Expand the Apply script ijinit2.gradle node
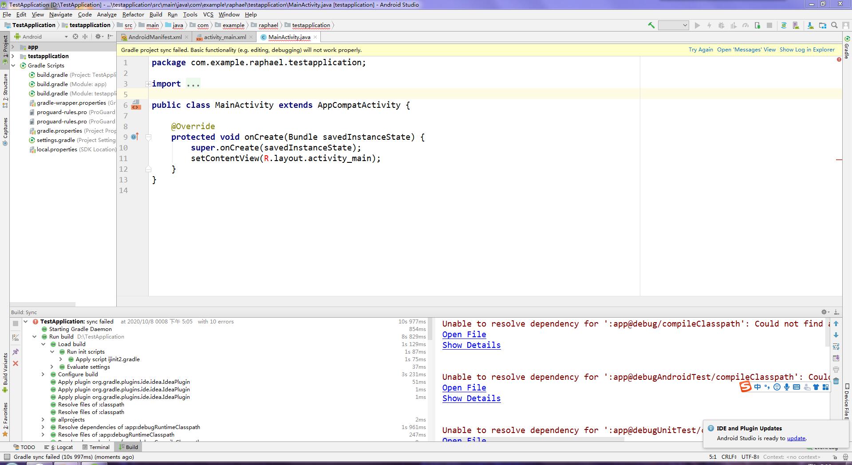This screenshot has width=852, height=465. tap(61, 359)
